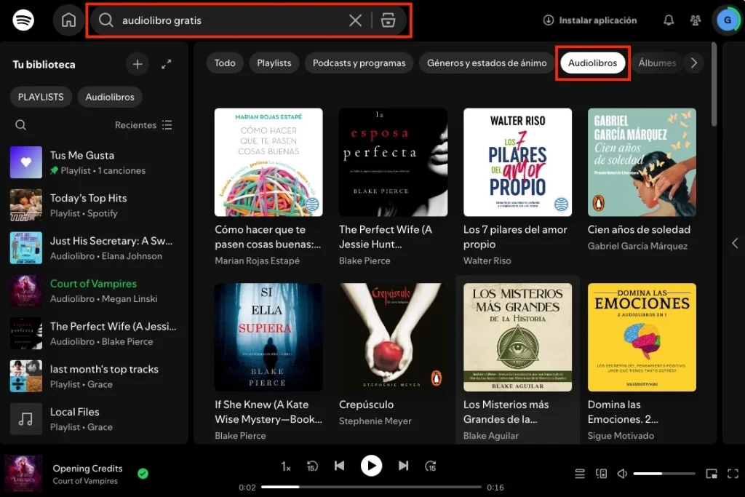This screenshot has width=745, height=497.
Task: Open The Perfect Wife in library list
Action: point(94,333)
